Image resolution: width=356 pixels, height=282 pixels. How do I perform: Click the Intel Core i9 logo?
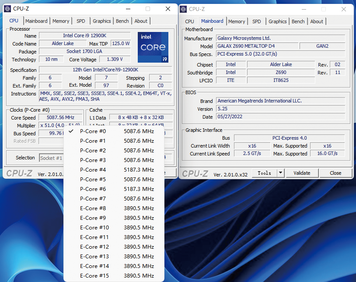click(x=153, y=47)
